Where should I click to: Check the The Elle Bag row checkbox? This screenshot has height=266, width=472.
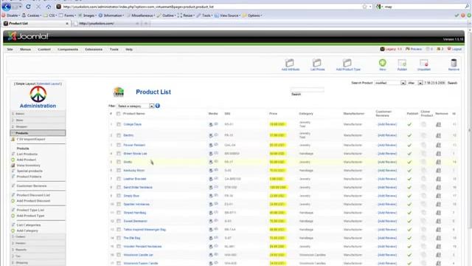coord(119,238)
